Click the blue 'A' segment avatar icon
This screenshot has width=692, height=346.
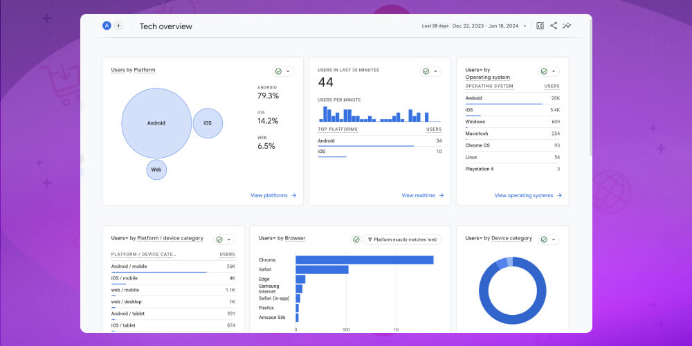[107, 26]
